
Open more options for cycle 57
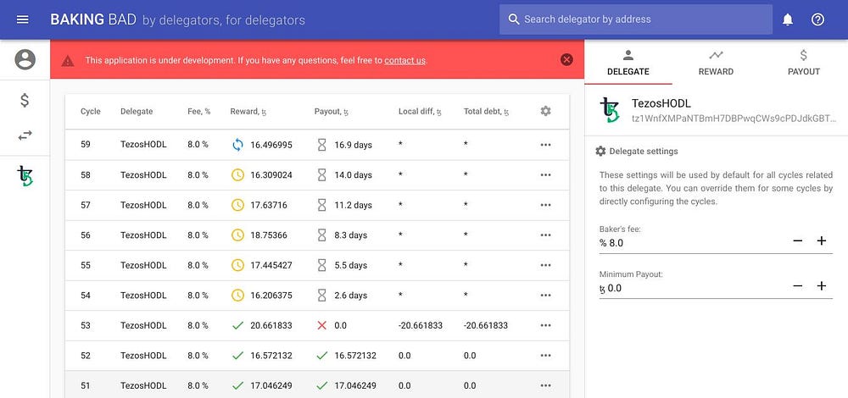545,205
